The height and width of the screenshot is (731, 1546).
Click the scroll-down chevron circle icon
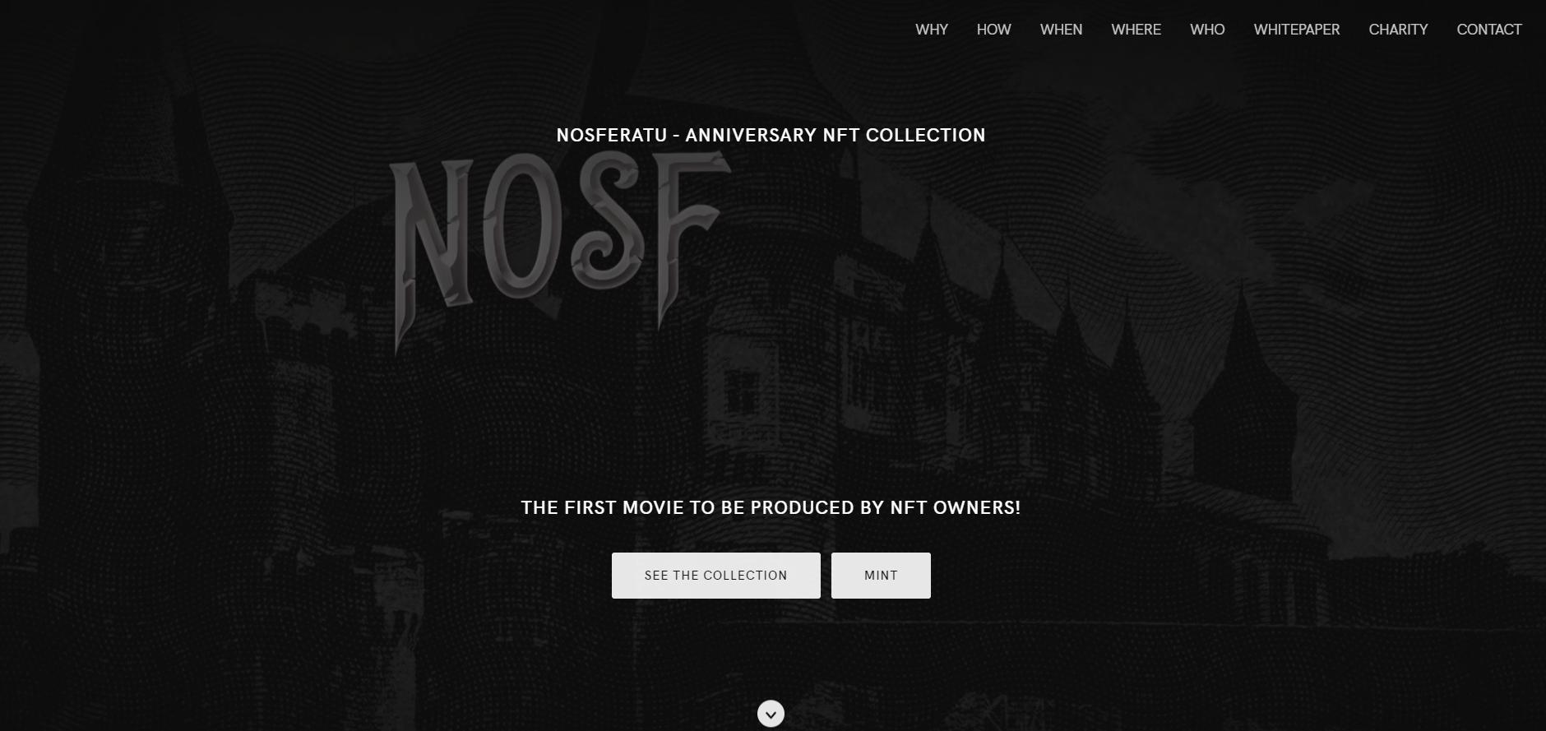tap(771, 714)
